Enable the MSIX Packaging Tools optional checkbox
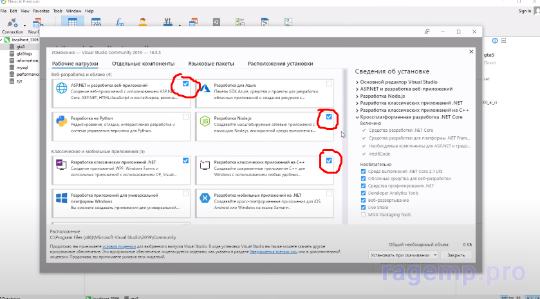The image size is (540, 299). (x=363, y=215)
